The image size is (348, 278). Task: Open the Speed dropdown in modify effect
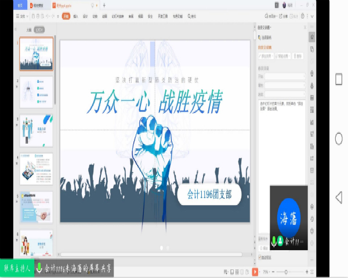[x=285, y=94]
